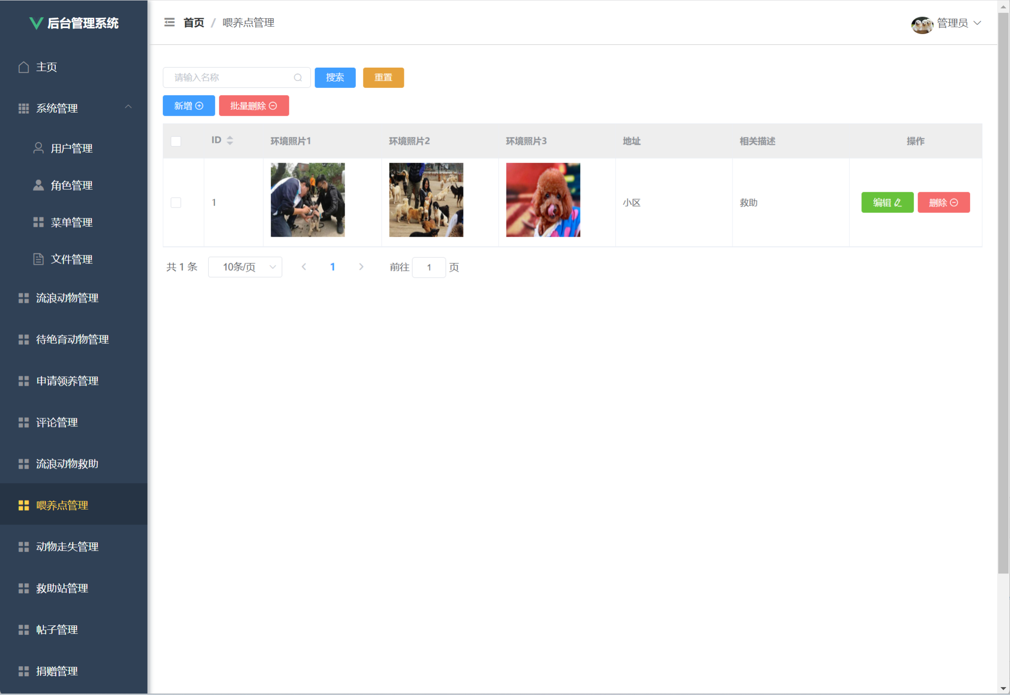Open 流浪动物管理 in the sidebar
This screenshot has width=1010, height=695.
67,298
